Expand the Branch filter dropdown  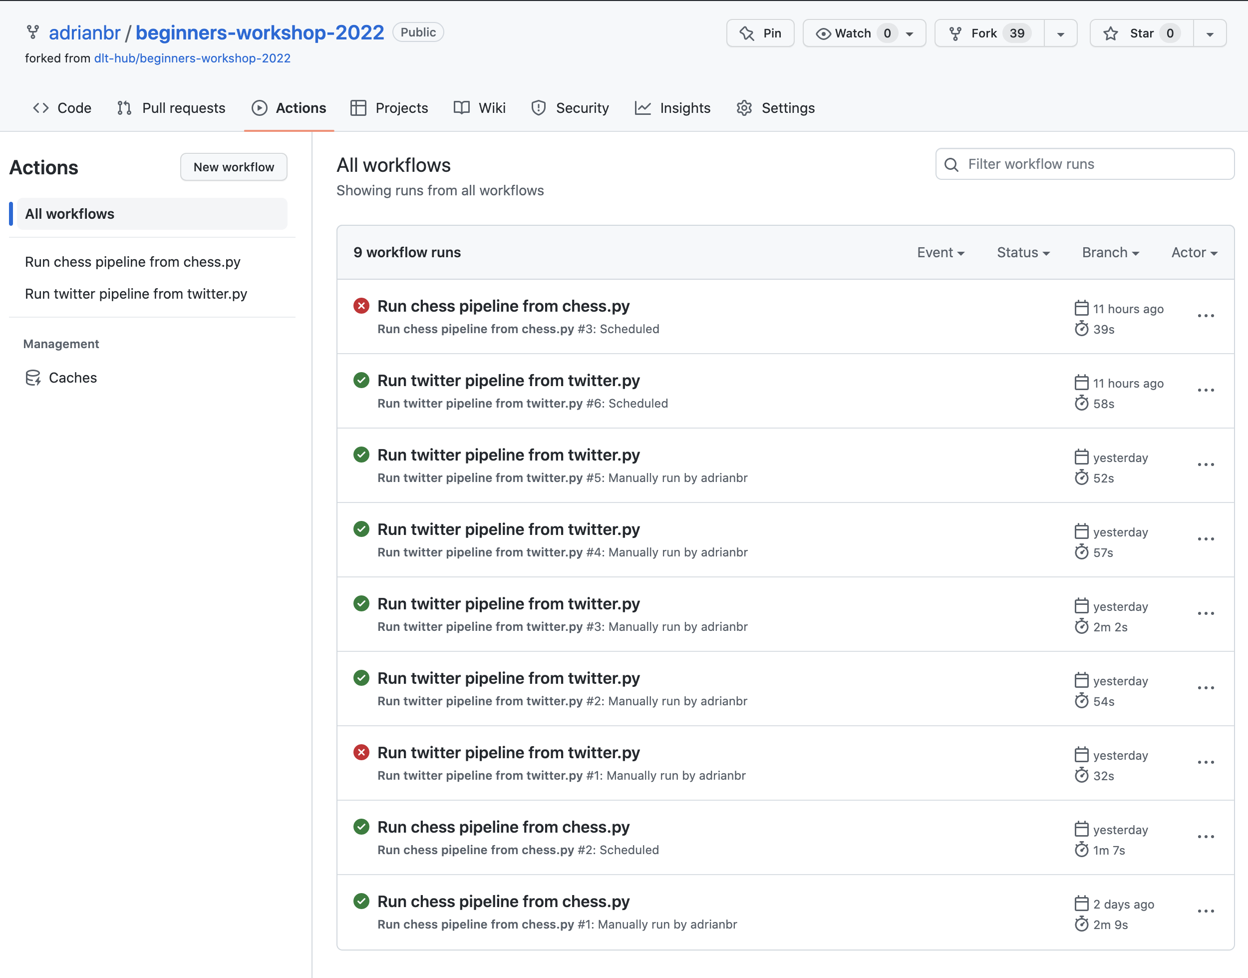pyautogui.click(x=1110, y=252)
